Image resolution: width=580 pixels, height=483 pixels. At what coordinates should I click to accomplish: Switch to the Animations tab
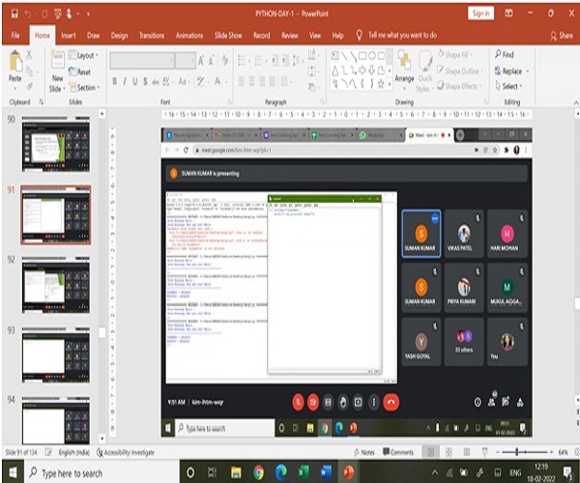click(x=189, y=36)
